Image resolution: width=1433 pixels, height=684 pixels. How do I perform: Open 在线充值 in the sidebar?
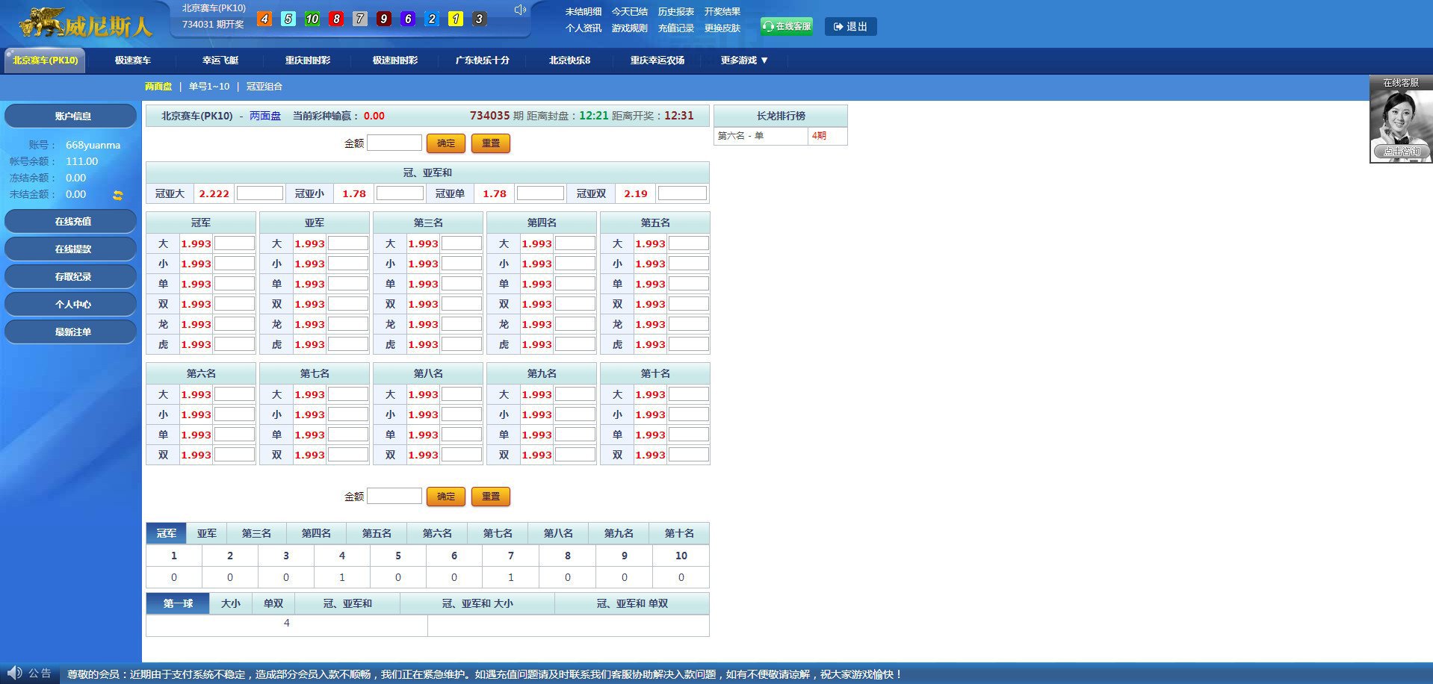click(x=72, y=222)
